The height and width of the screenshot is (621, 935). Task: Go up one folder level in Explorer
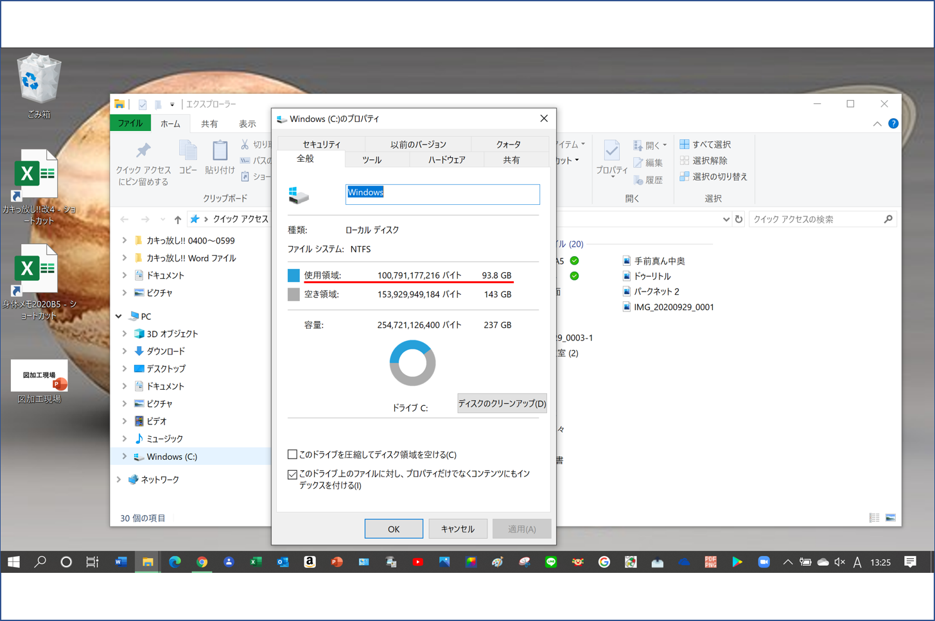click(178, 220)
